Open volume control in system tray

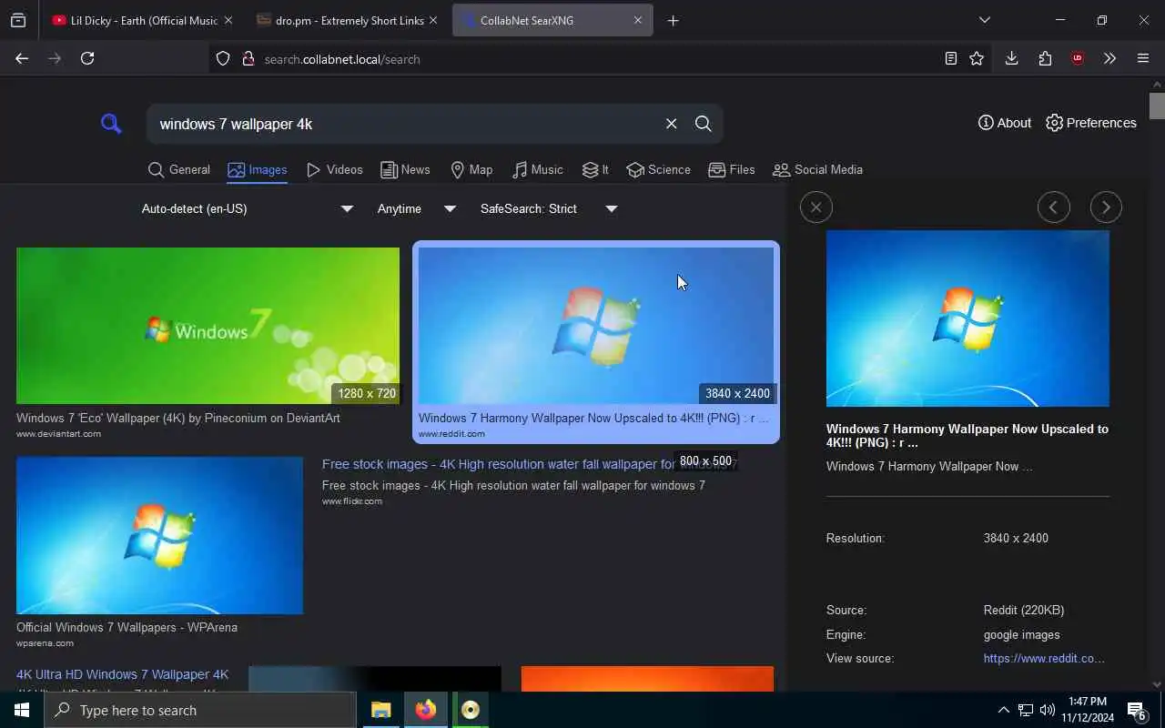[1048, 710]
